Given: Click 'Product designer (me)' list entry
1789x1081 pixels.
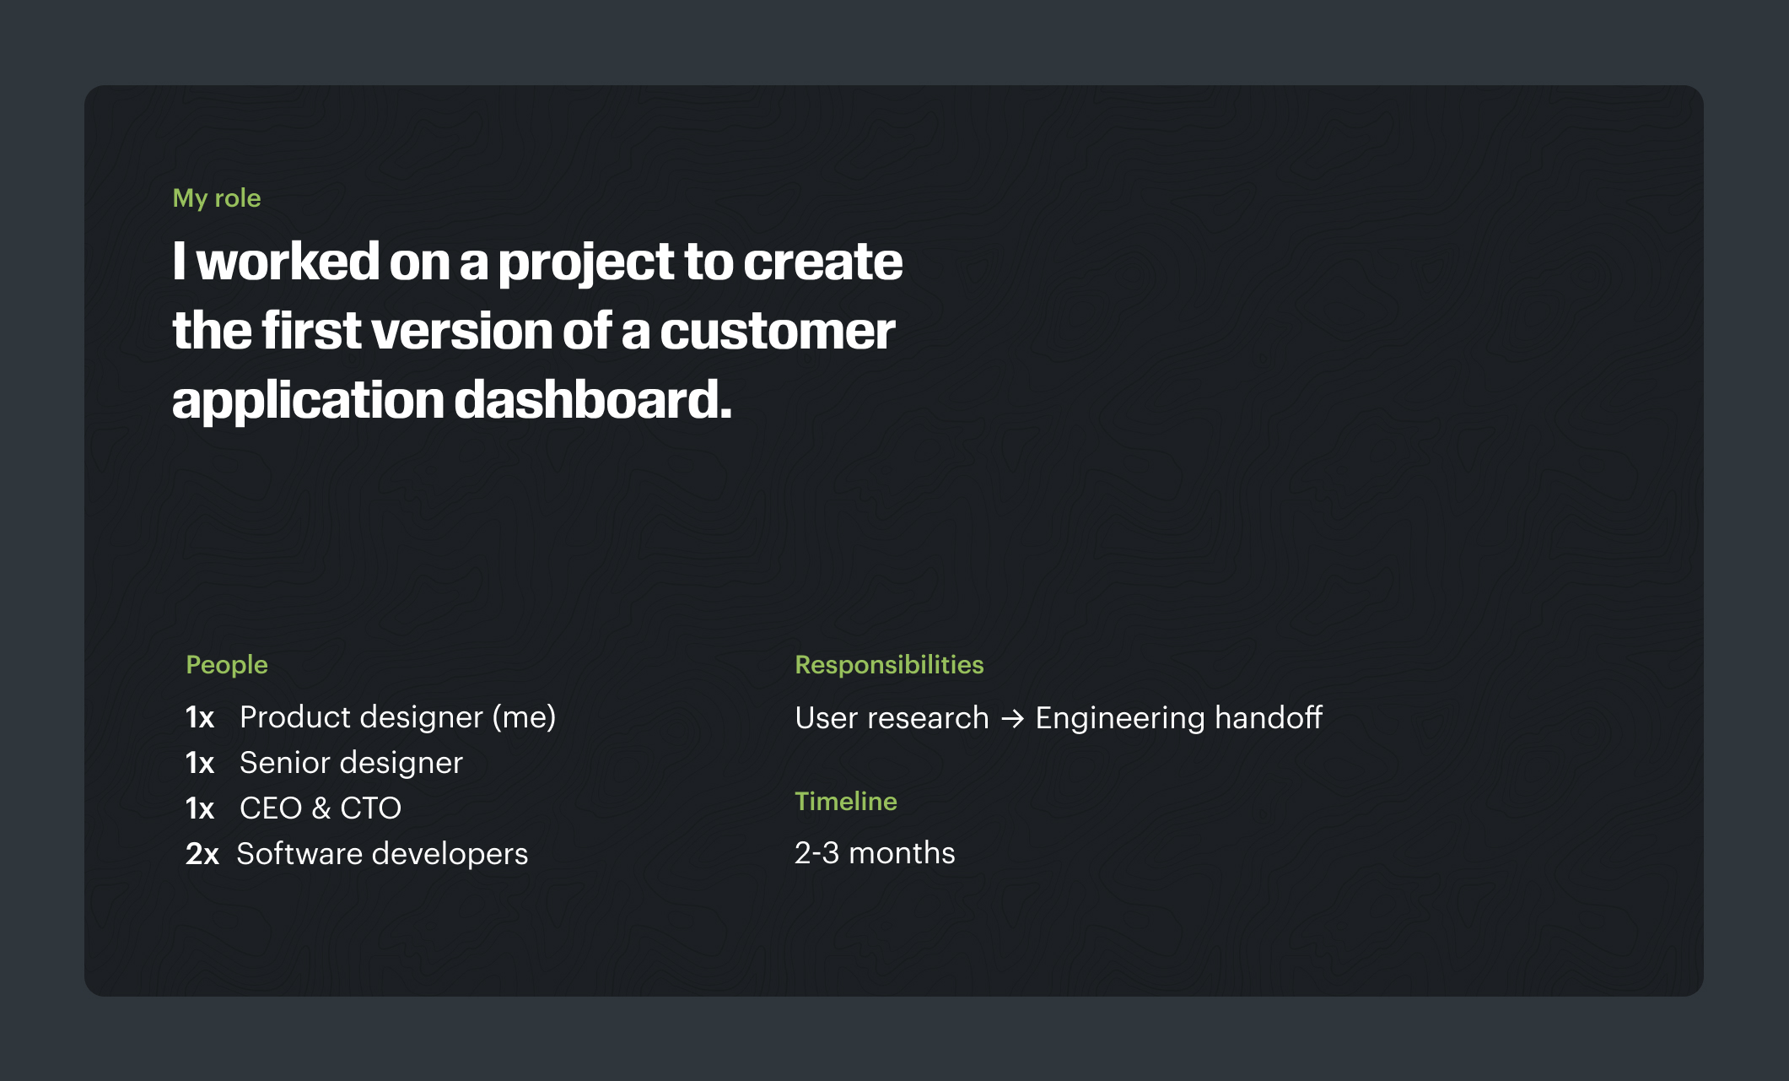Looking at the screenshot, I should click(x=397, y=717).
